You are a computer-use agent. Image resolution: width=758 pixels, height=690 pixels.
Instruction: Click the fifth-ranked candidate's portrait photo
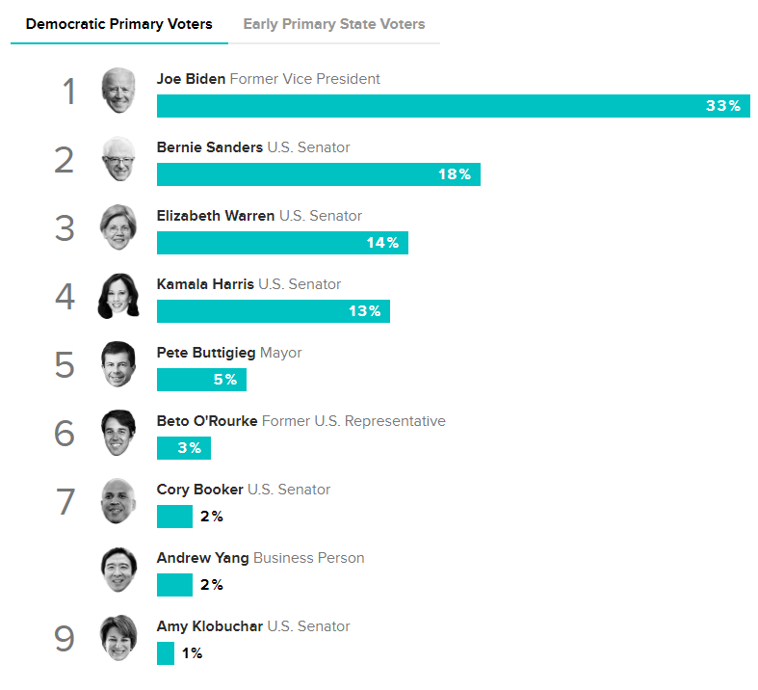click(x=118, y=364)
